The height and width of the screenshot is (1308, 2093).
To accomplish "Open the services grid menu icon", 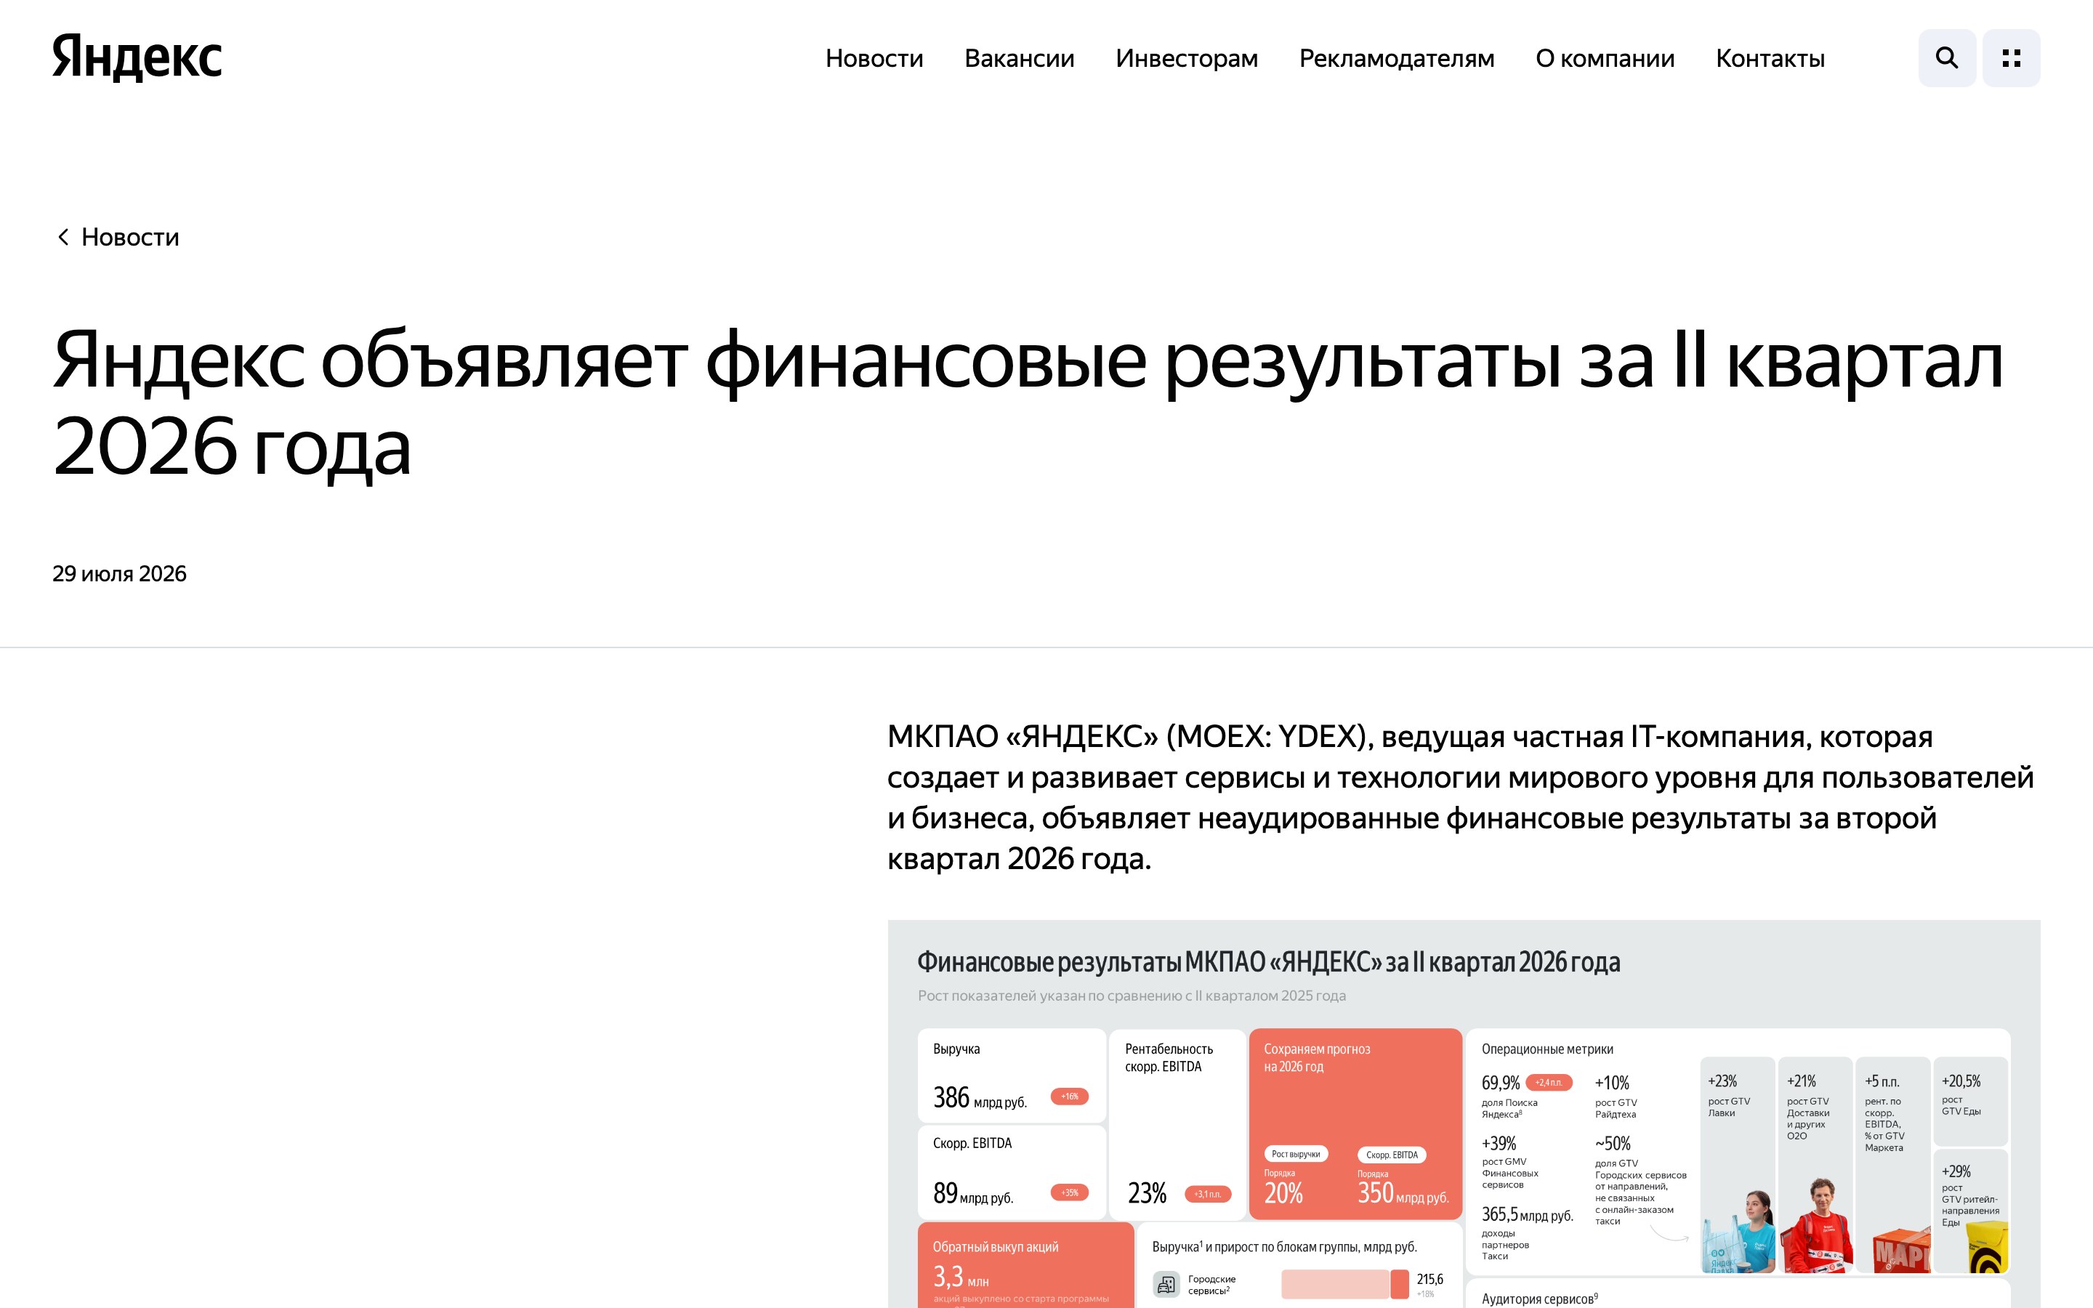I will 2011,58.
